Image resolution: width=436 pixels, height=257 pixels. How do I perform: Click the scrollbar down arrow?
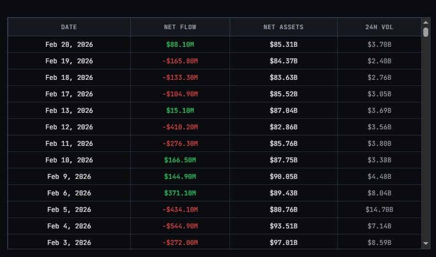tap(426, 243)
